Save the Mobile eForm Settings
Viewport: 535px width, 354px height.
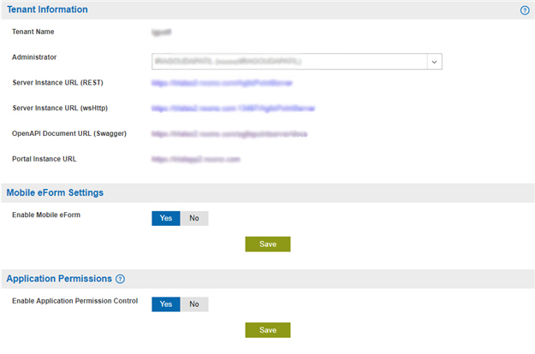tap(268, 245)
